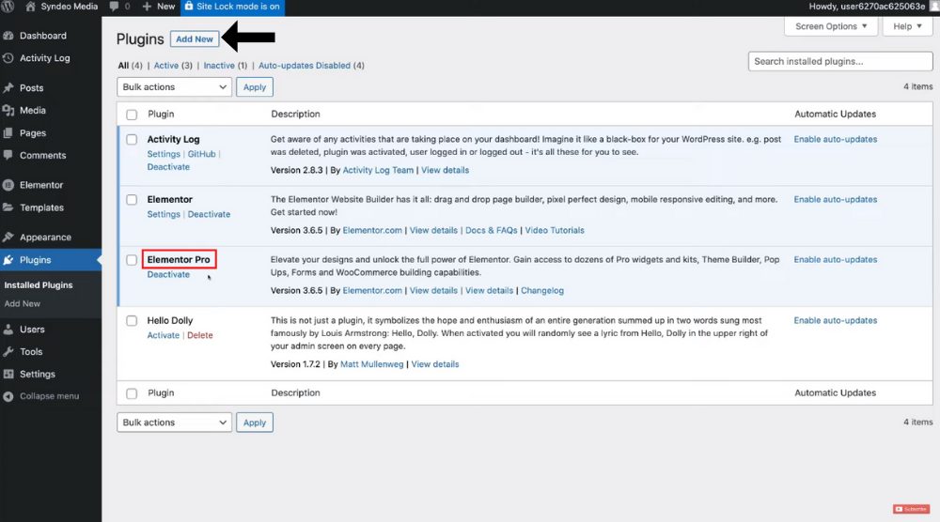Click the Comments icon in sidebar
Screen dimensions: 940x522
click(8, 155)
